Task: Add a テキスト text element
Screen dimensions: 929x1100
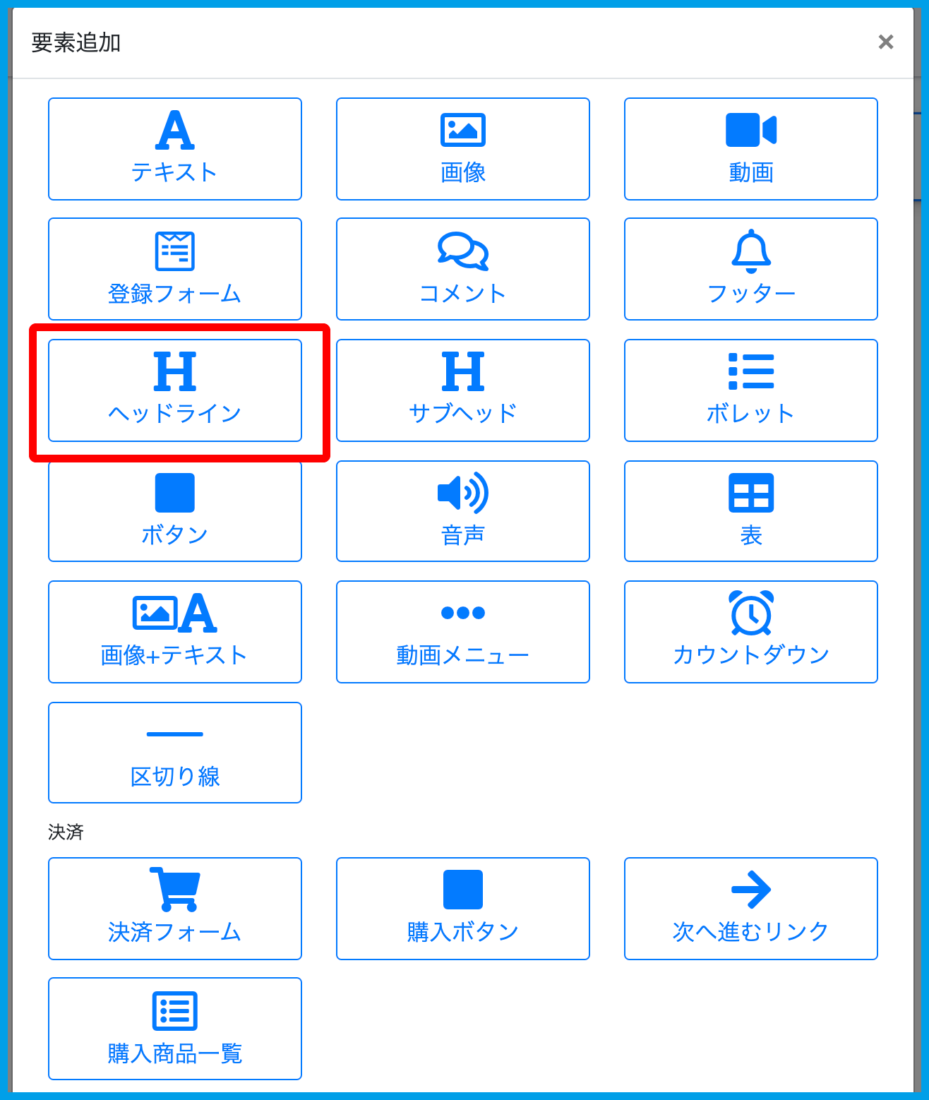Action: [x=174, y=149]
